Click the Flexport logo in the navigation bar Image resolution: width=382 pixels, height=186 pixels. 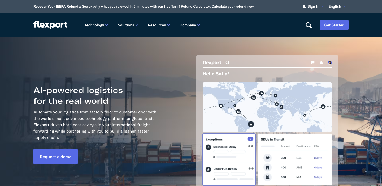tap(50, 25)
